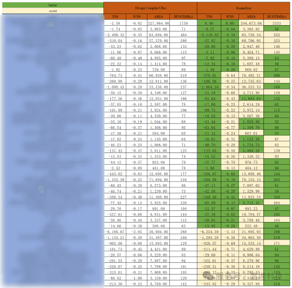Select the green TNS cell showing -2,119.52
Screen dimensions: 292x288
(x=209, y=35)
